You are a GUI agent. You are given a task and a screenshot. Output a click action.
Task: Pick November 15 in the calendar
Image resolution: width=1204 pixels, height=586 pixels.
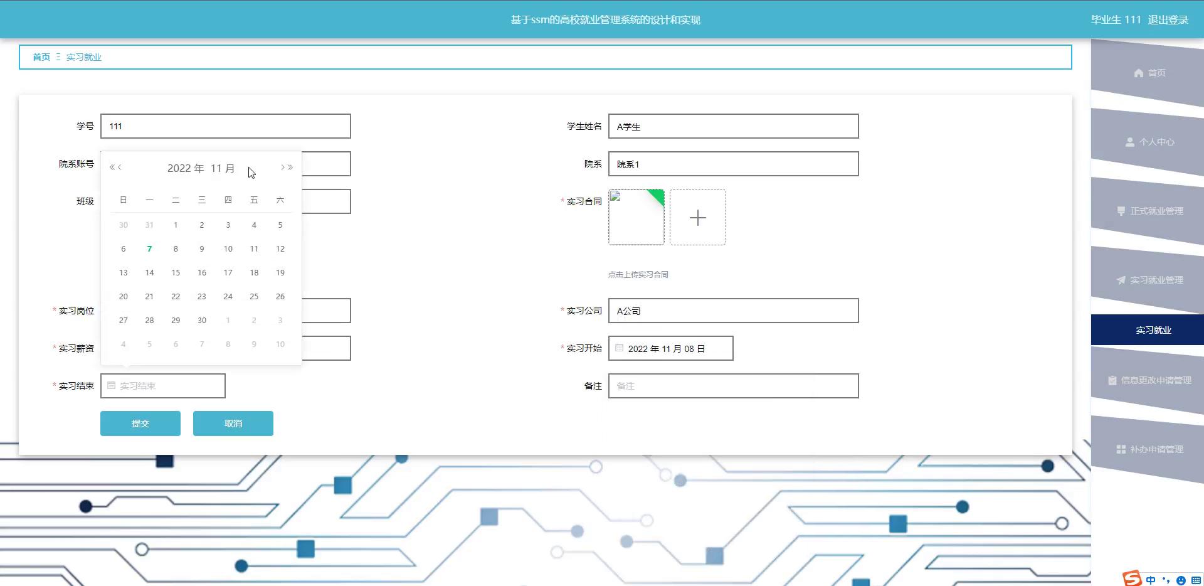[x=176, y=273]
